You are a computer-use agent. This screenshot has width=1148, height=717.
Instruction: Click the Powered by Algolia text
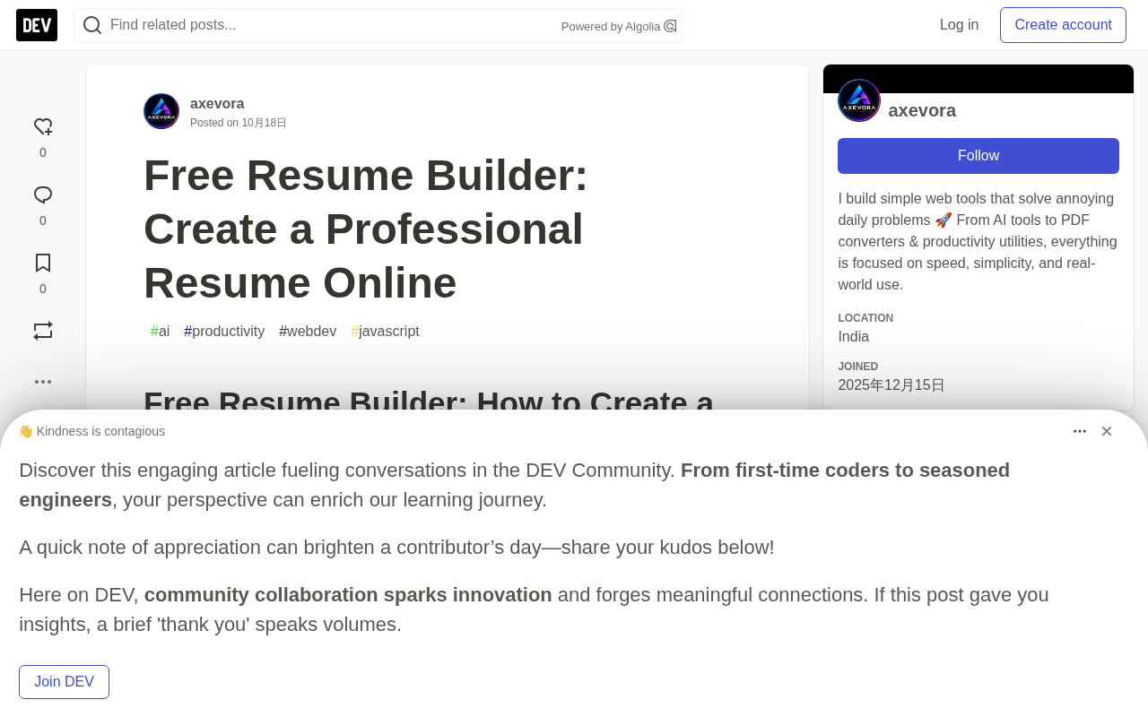point(611,27)
